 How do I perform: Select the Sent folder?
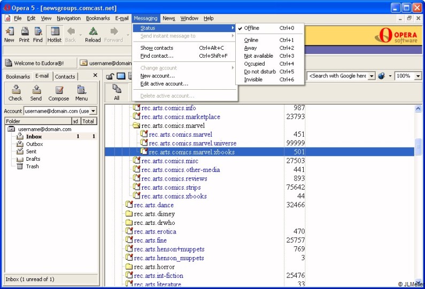31,151
